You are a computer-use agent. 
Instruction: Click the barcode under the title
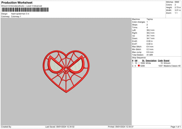25,10
